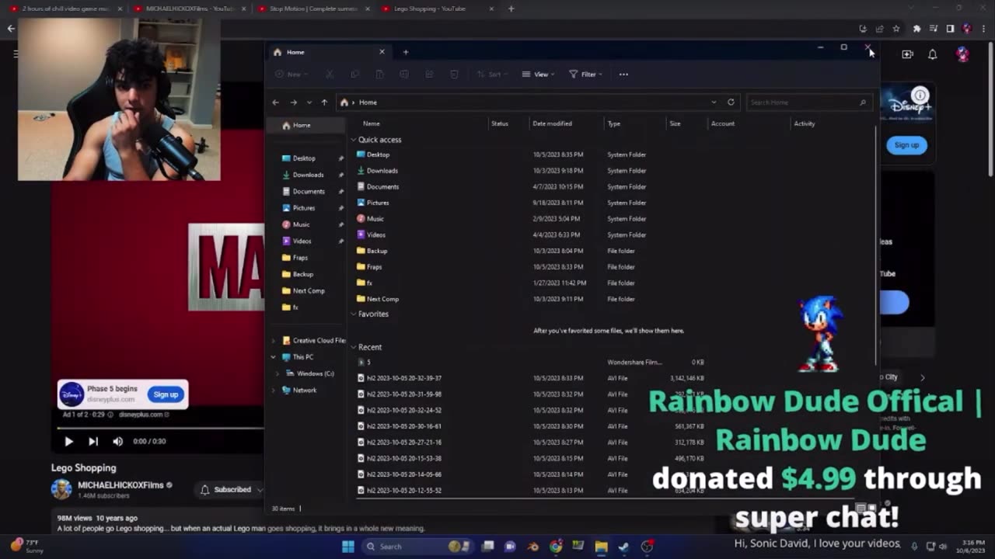
Task: Click the Up one level arrow
Action: pyautogui.click(x=324, y=102)
